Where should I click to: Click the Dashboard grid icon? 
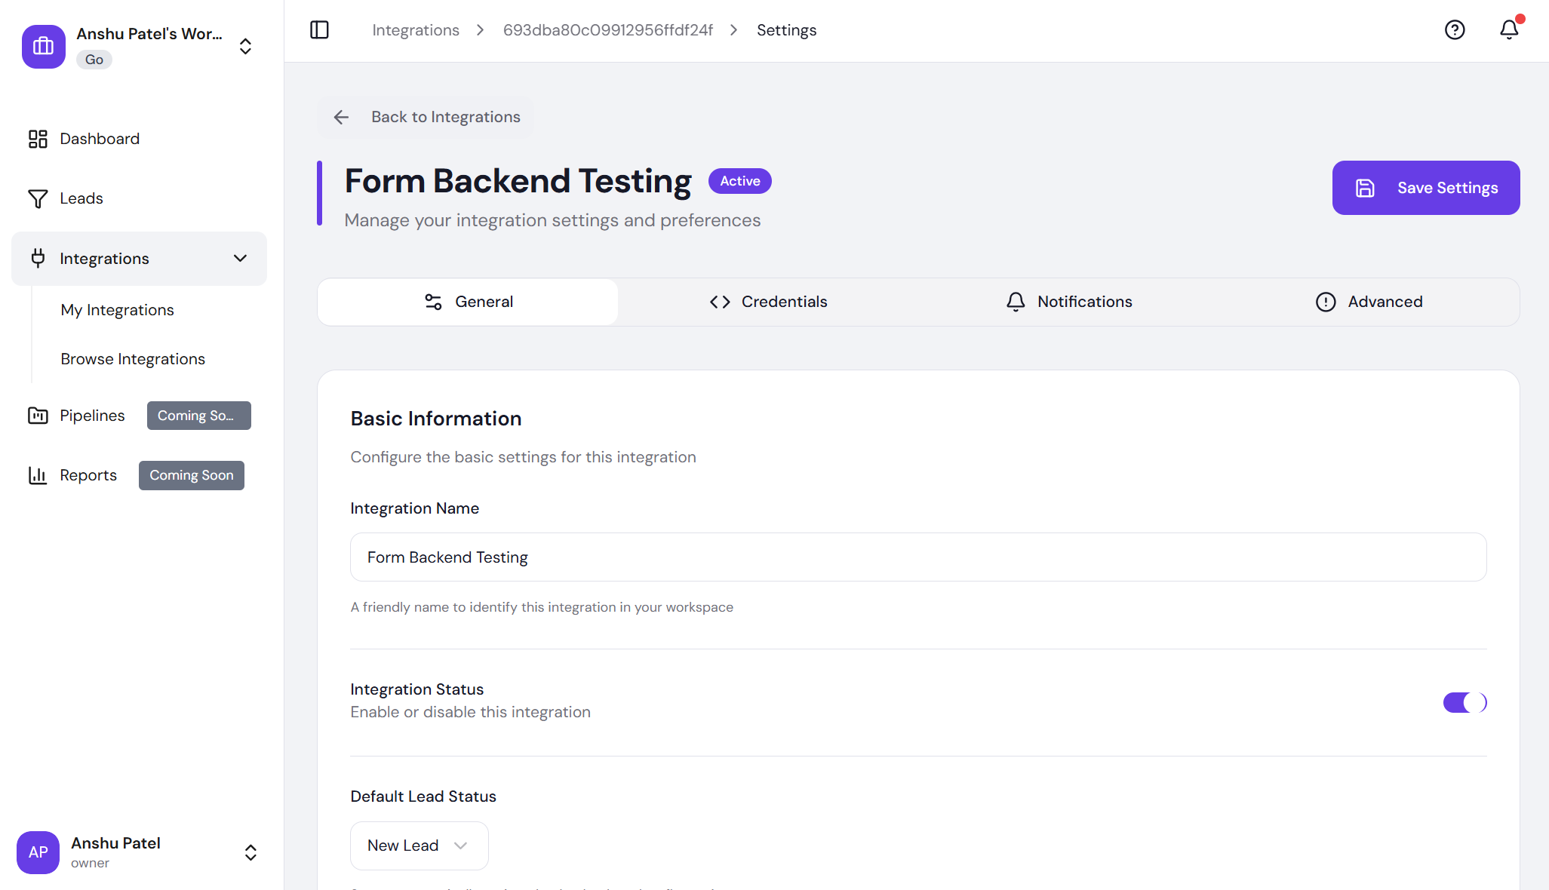[x=38, y=139]
